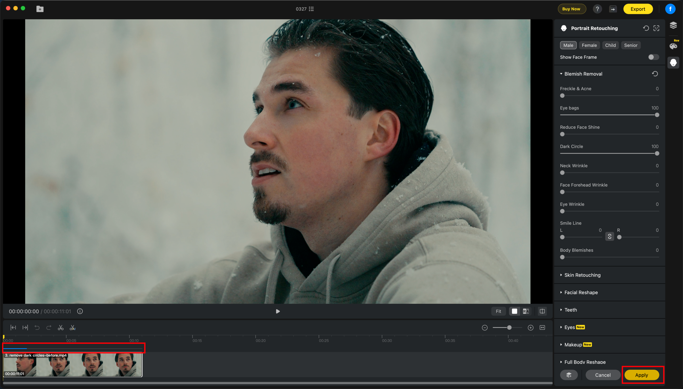Image resolution: width=683 pixels, height=389 pixels.
Task: Select the Senior portrait preset
Action: click(630, 45)
